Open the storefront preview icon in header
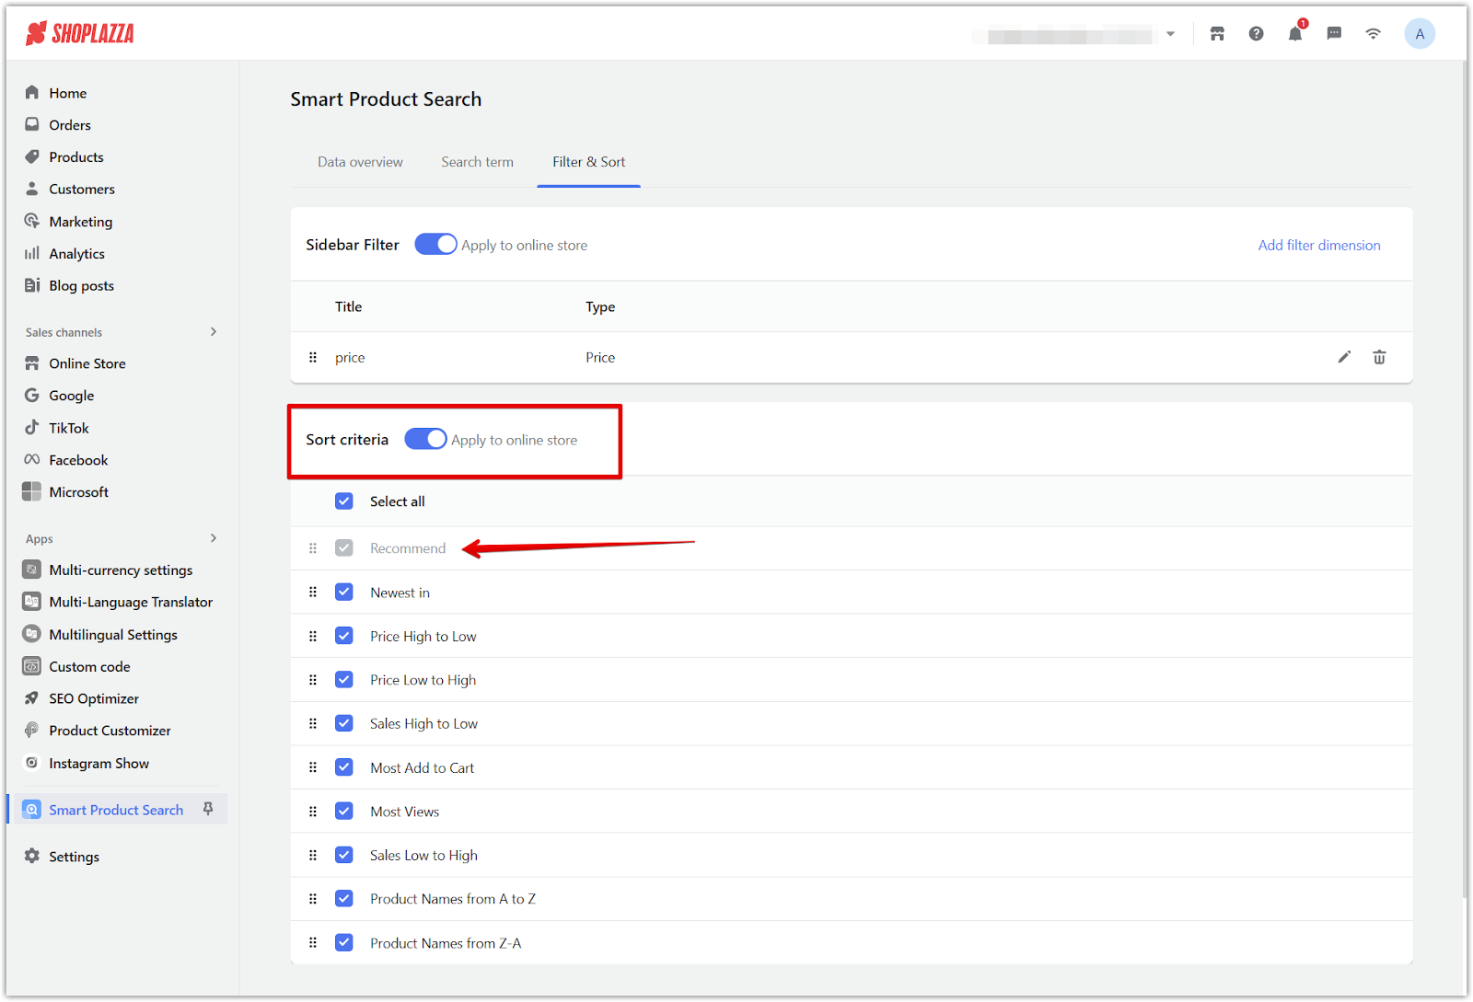1473x1002 pixels. (x=1217, y=34)
